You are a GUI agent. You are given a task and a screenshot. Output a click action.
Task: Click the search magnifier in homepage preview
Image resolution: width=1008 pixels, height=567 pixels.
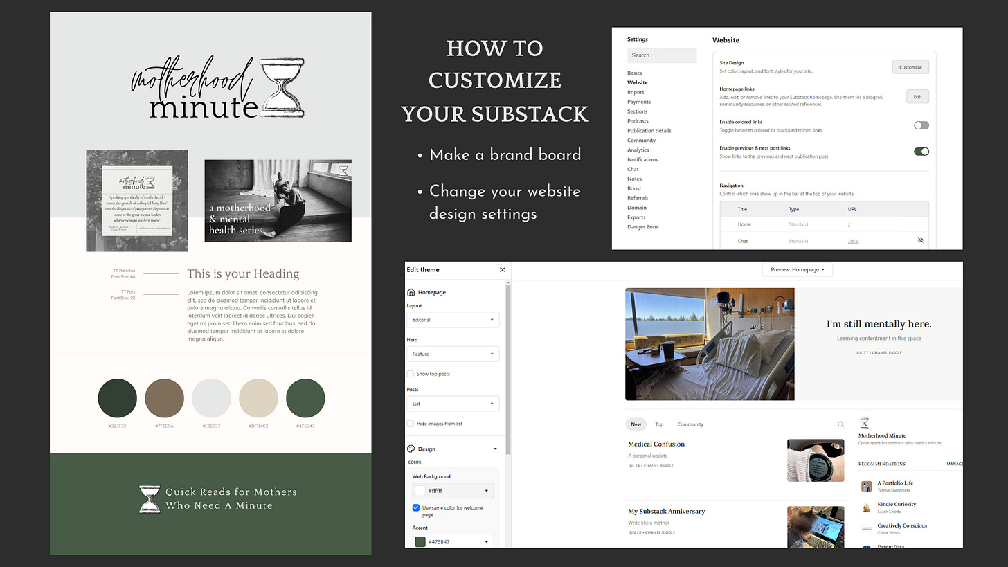pyautogui.click(x=840, y=424)
